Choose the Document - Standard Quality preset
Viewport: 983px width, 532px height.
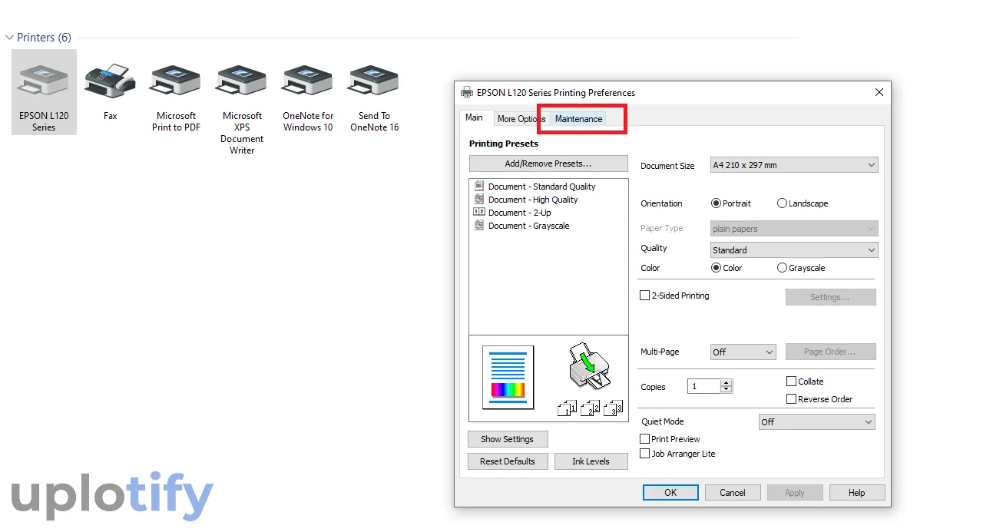(x=541, y=187)
